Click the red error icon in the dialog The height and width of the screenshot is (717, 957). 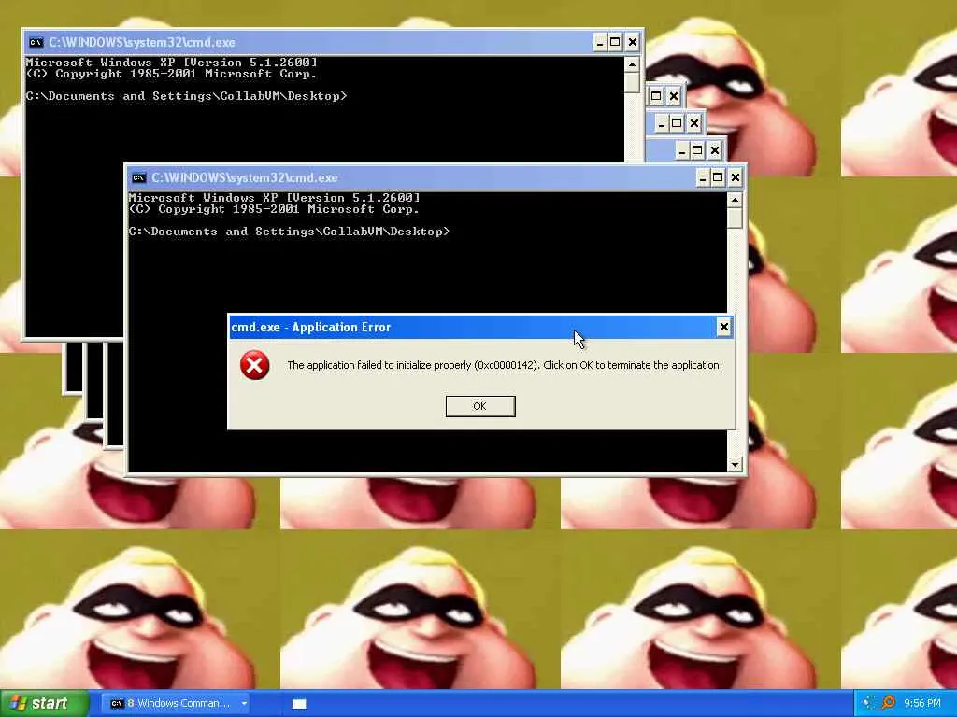click(254, 365)
